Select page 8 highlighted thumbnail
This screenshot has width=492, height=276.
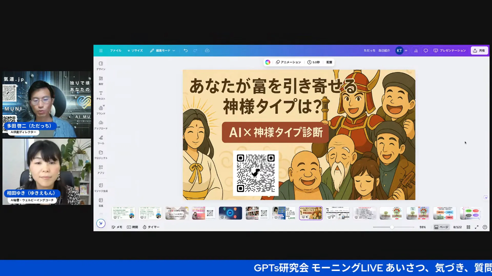pyautogui.click(x=311, y=213)
